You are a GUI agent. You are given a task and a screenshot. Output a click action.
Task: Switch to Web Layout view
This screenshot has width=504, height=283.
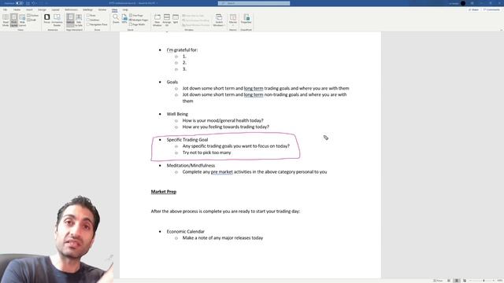tap(22, 20)
